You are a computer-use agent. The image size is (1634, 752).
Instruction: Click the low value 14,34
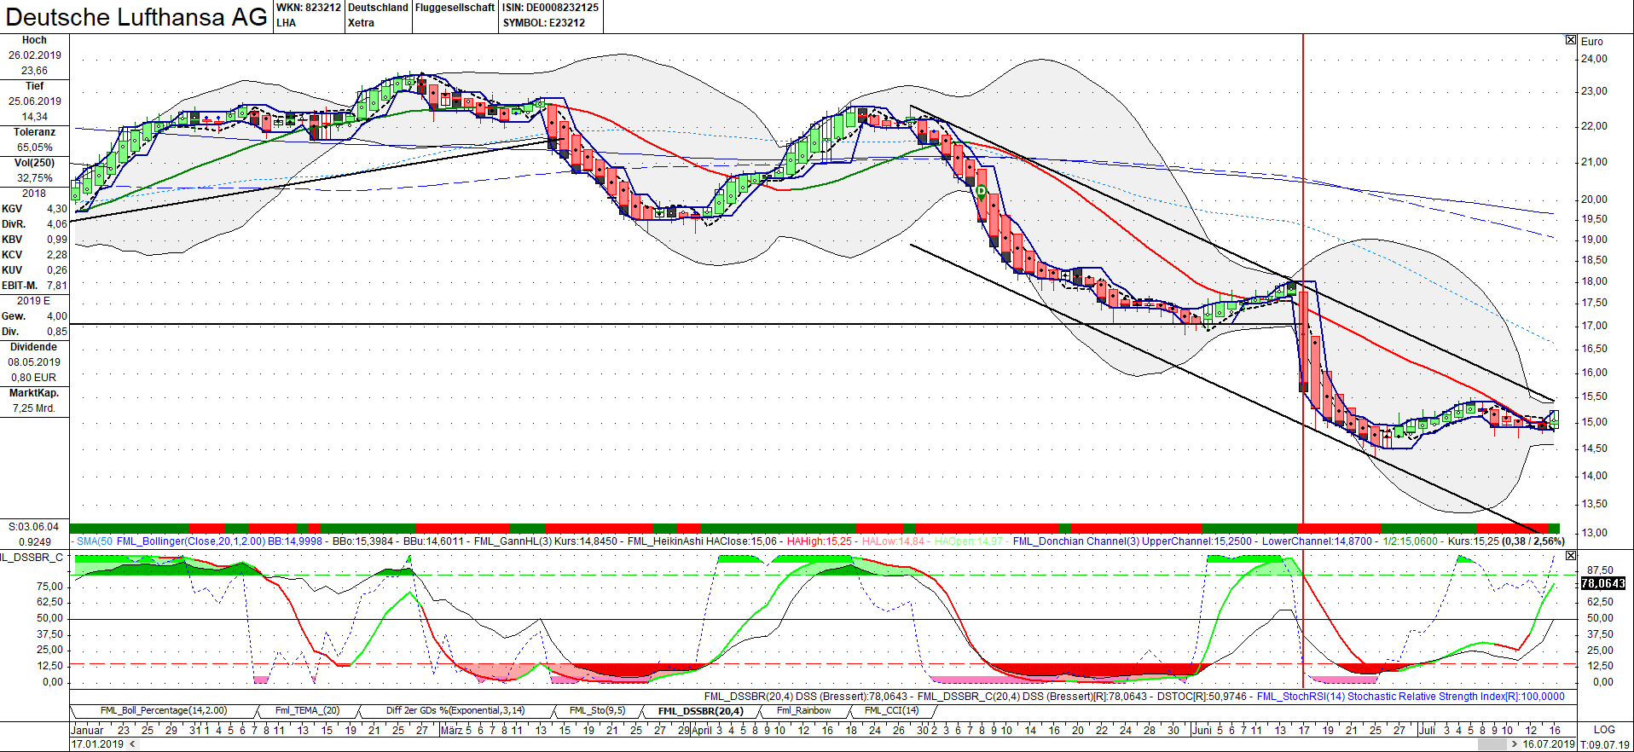[35, 117]
